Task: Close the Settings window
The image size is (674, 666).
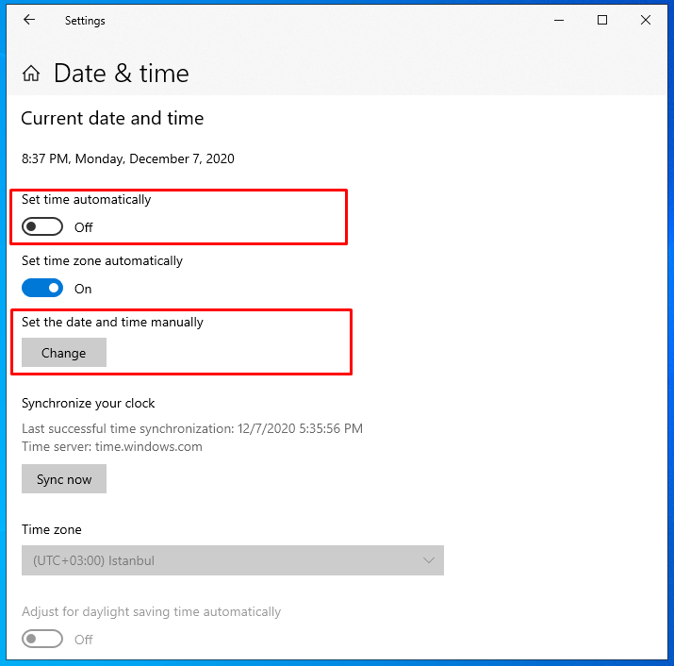Action: pos(646,20)
